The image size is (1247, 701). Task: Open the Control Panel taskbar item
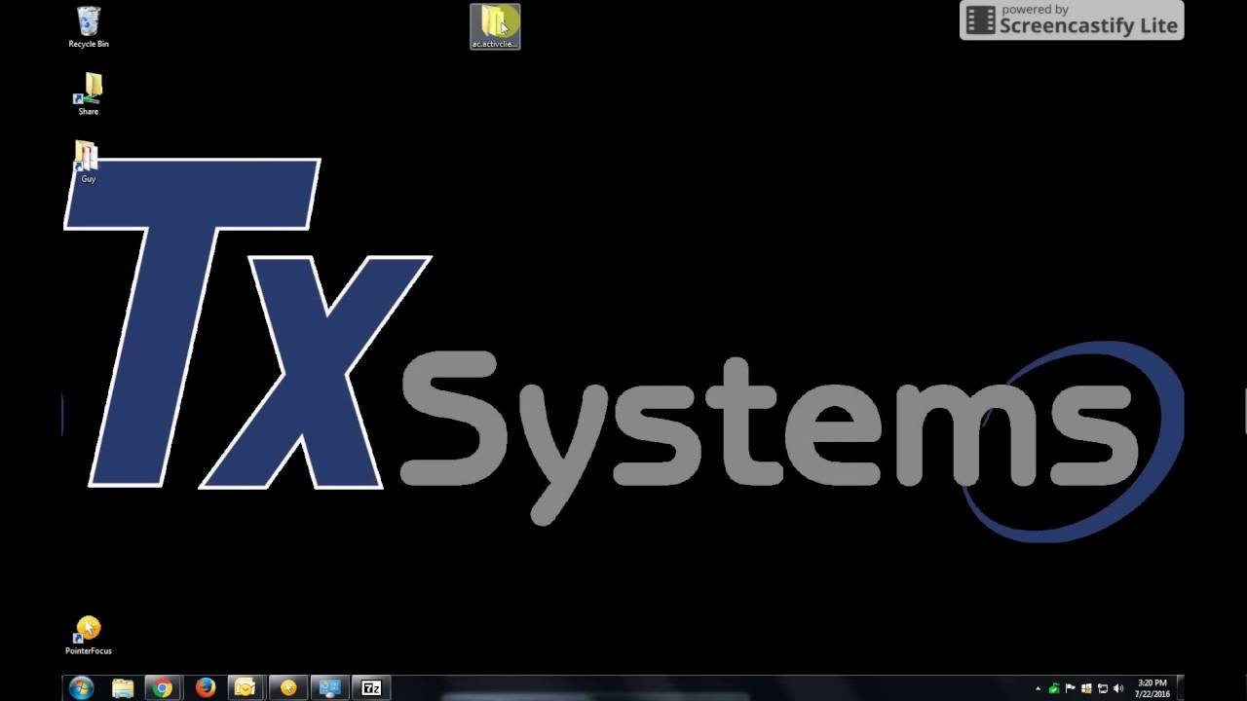(x=329, y=688)
